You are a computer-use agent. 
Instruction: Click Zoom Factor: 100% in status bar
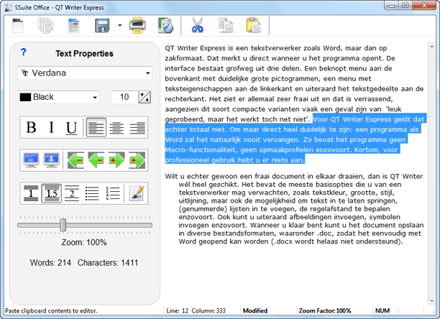tap(325, 311)
